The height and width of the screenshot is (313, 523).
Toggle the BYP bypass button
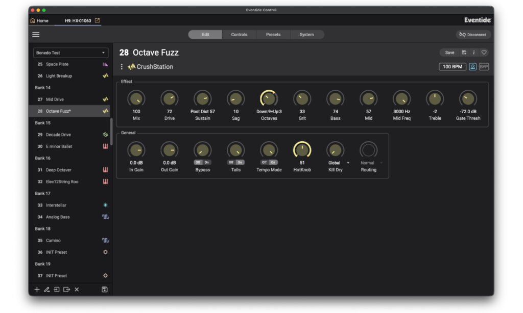[484, 67]
